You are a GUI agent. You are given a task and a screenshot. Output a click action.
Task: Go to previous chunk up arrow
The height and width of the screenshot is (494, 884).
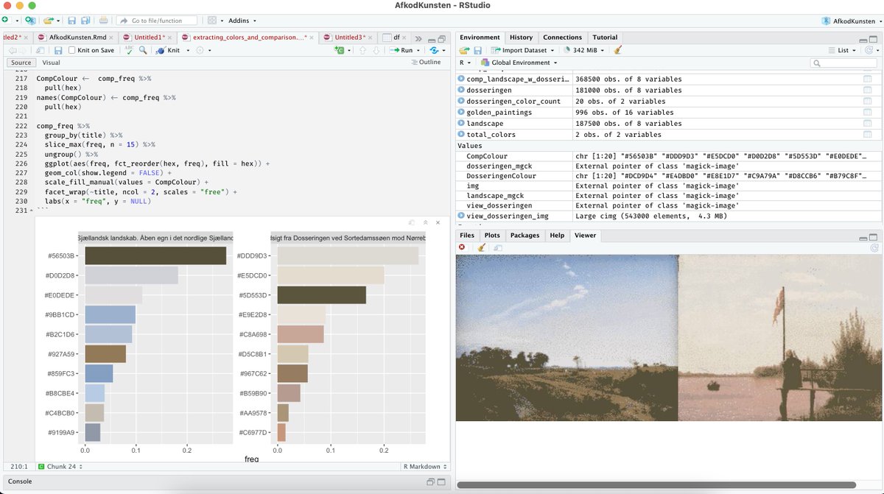[x=362, y=50]
